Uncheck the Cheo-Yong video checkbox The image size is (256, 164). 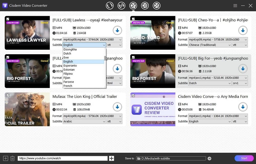pyautogui.click(x=133, y=19)
